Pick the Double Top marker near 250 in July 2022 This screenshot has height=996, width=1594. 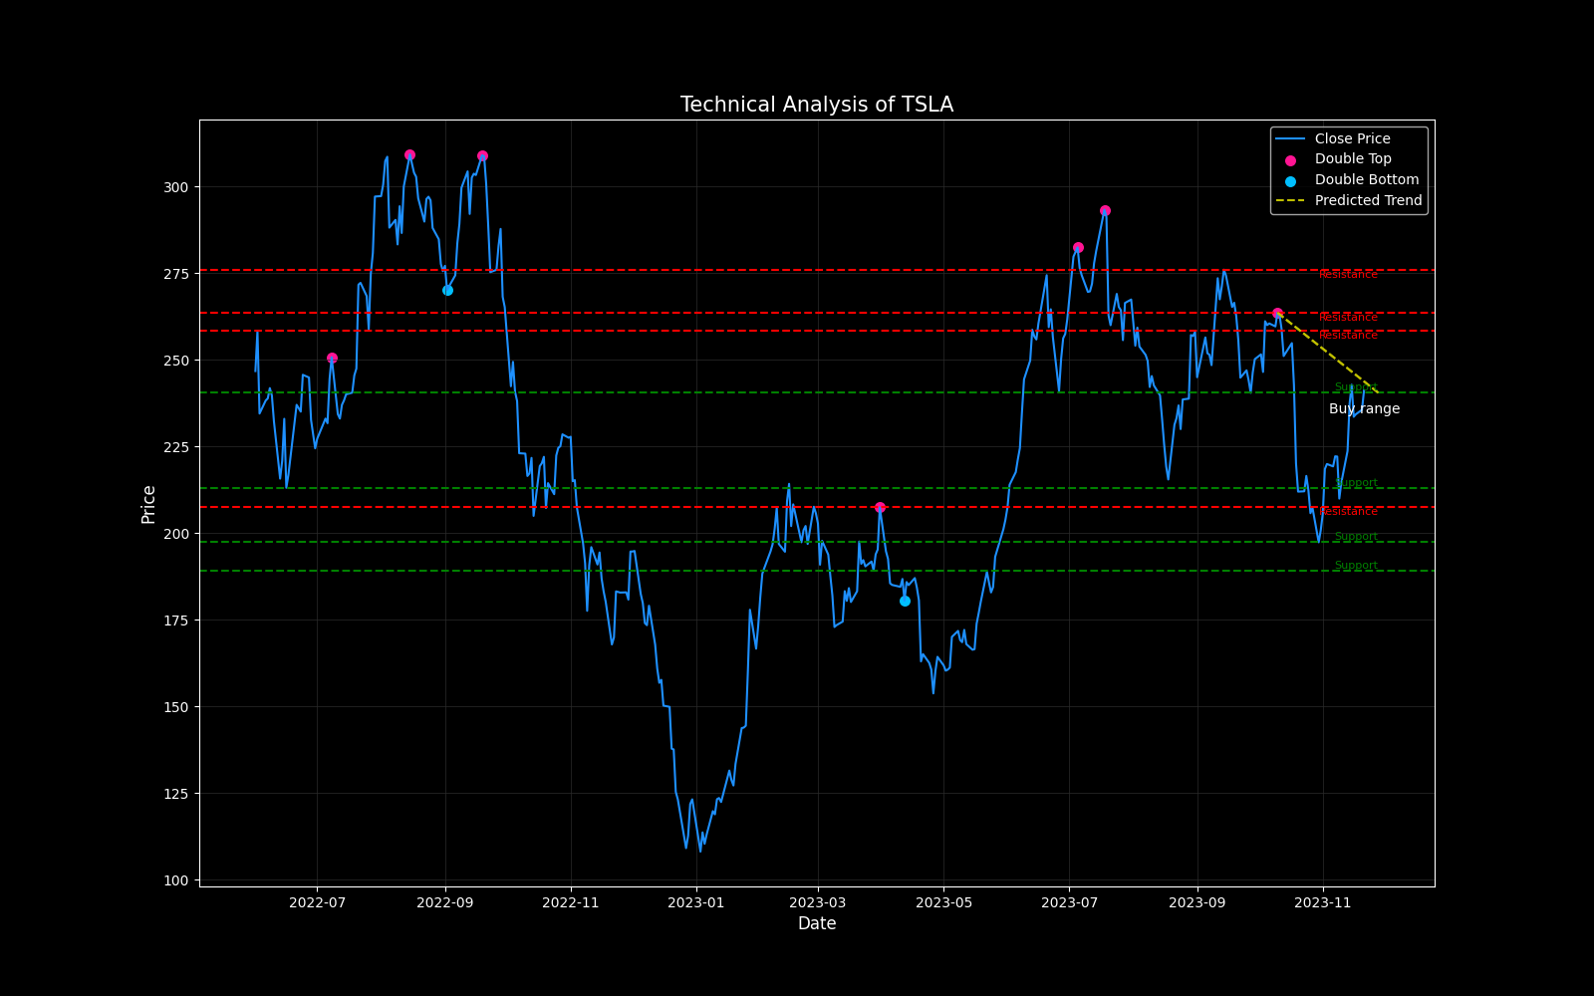(x=332, y=358)
